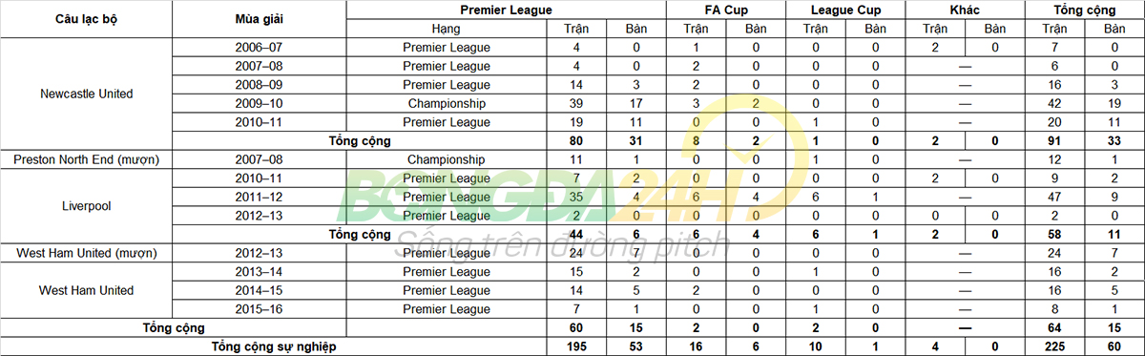Select the Hạng subheader cell

448,29
